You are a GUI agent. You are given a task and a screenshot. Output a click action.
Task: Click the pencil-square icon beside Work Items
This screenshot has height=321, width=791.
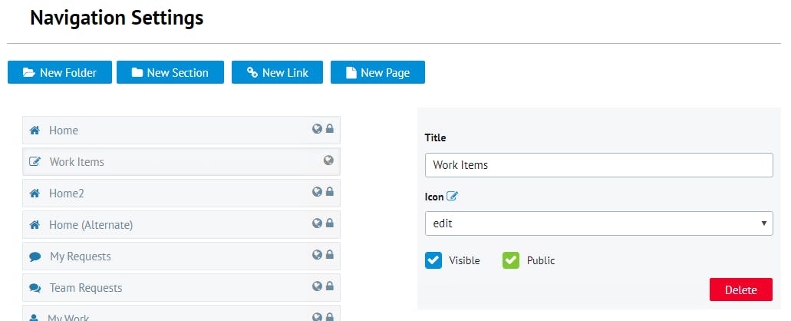point(35,162)
